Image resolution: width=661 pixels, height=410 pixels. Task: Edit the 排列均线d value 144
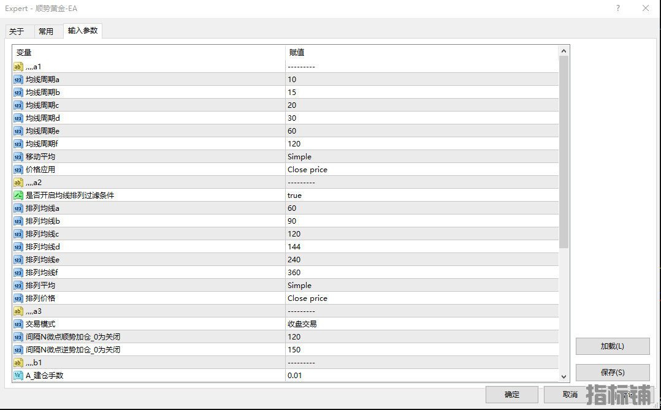point(422,246)
